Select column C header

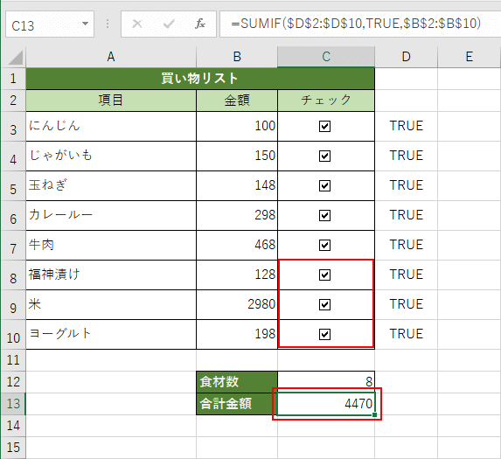326,57
